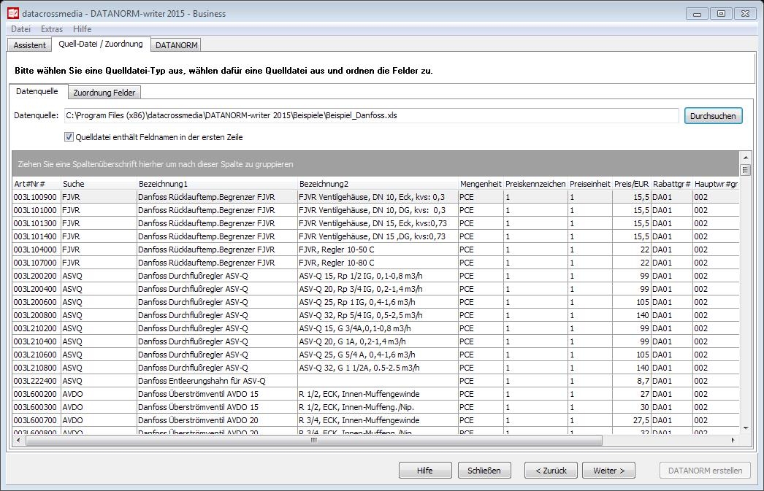Click cell 'ASV-Q 25, G 5/4 A, 0,4-1,6 m3/h'
764x491 pixels.
(x=378, y=355)
